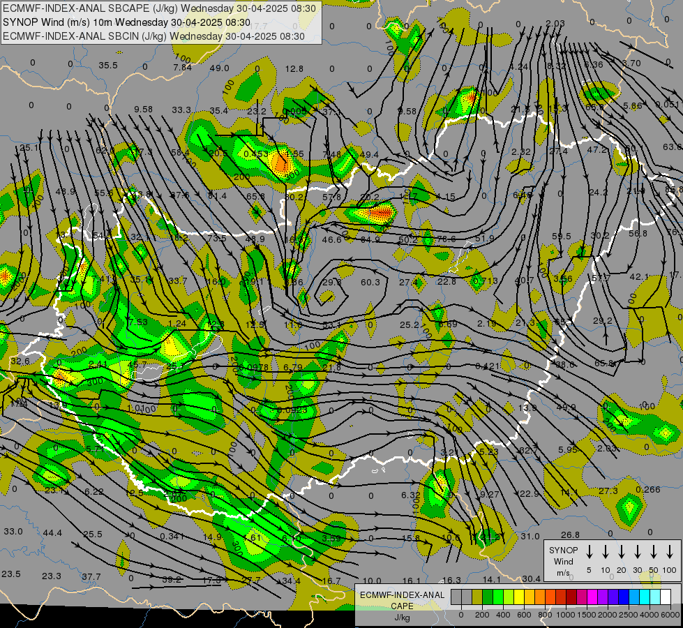
Task: Select the pure blue swatch before 2500
Action: pos(623,597)
